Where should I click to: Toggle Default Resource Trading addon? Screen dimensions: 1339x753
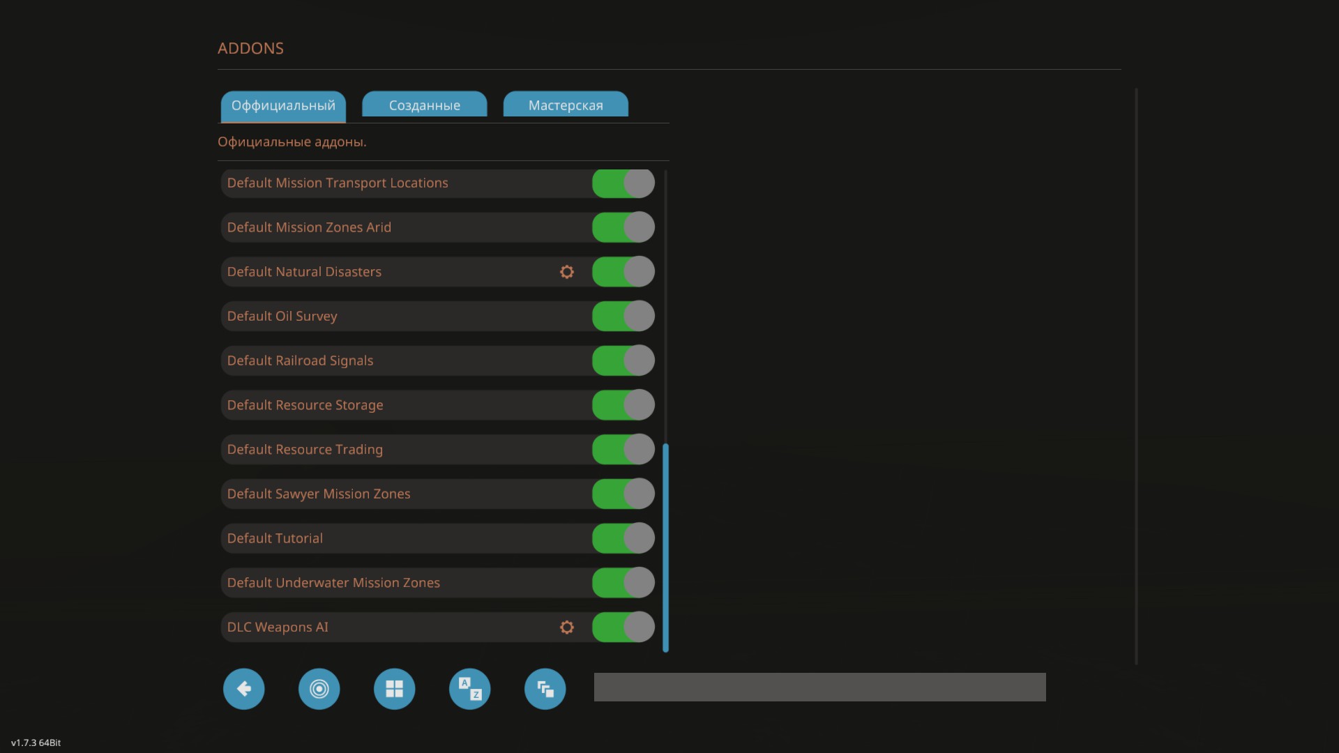tap(623, 450)
